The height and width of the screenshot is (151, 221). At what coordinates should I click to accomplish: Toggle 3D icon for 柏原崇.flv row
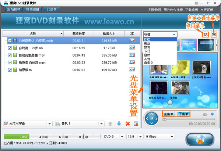(132, 70)
